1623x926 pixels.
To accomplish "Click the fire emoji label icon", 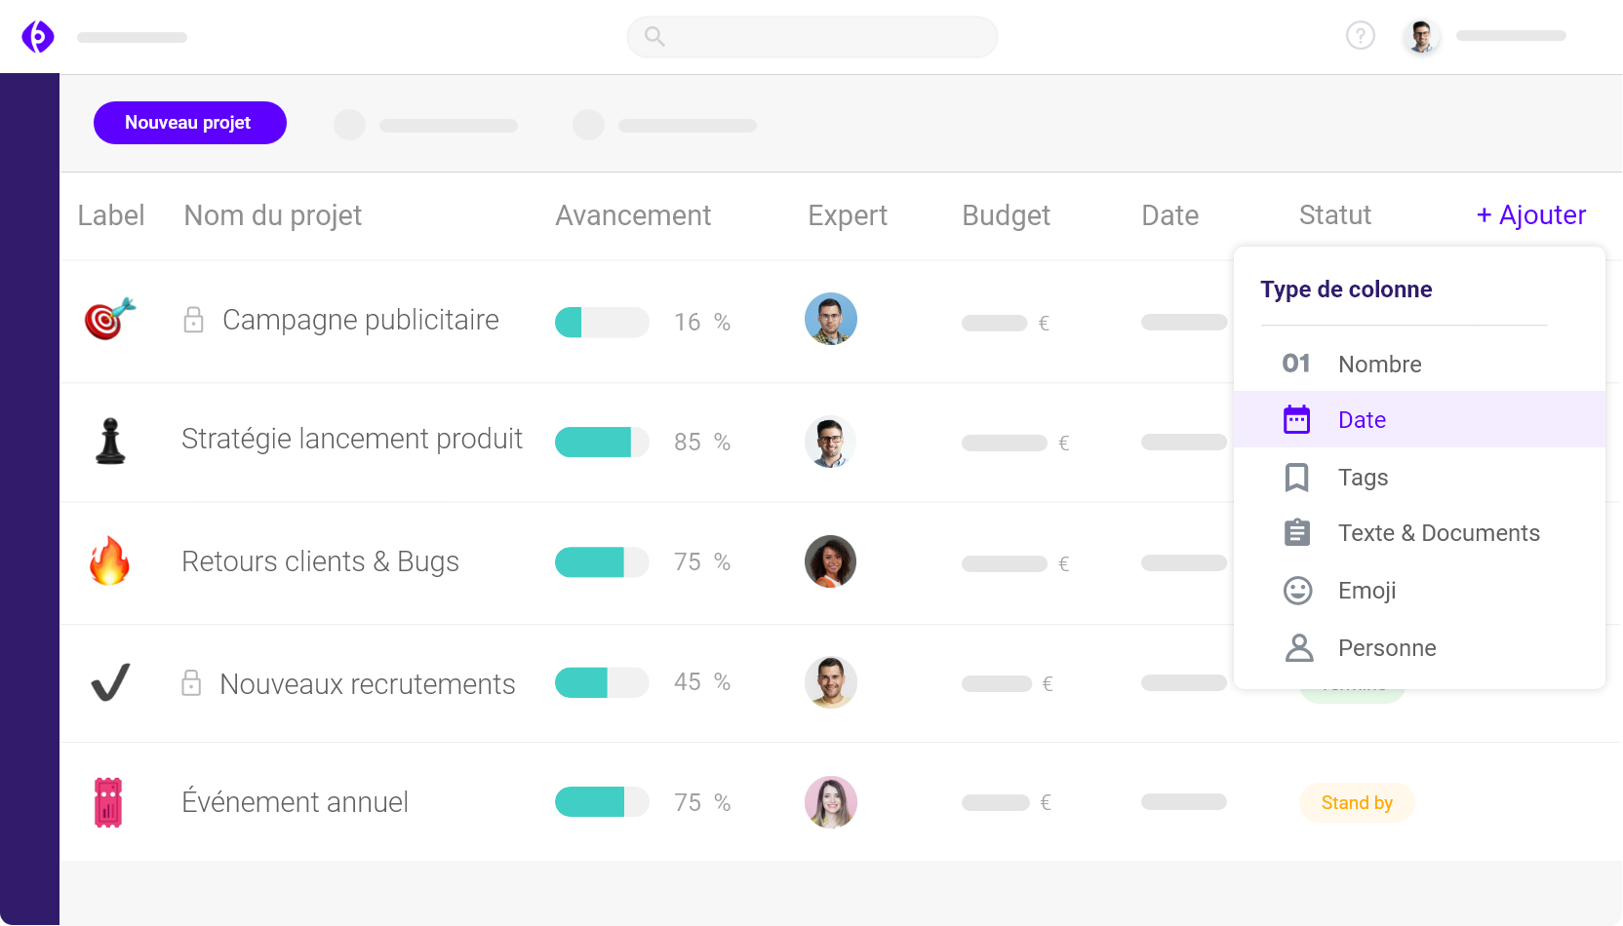I will [x=109, y=561].
